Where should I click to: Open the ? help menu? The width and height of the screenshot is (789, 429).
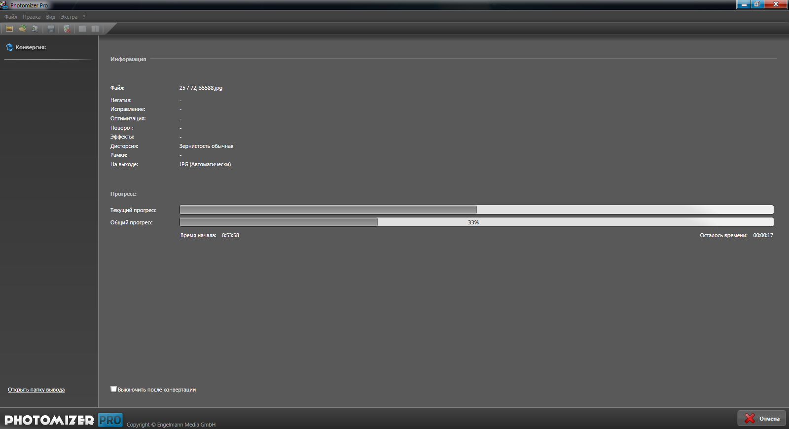point(84,17)
